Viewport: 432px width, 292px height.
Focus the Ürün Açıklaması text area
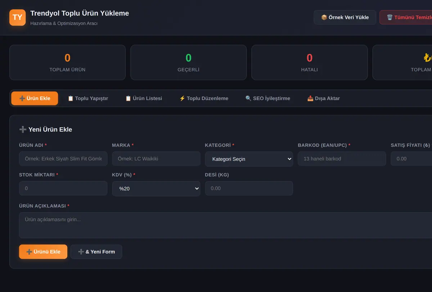click(x=225, y=225)
